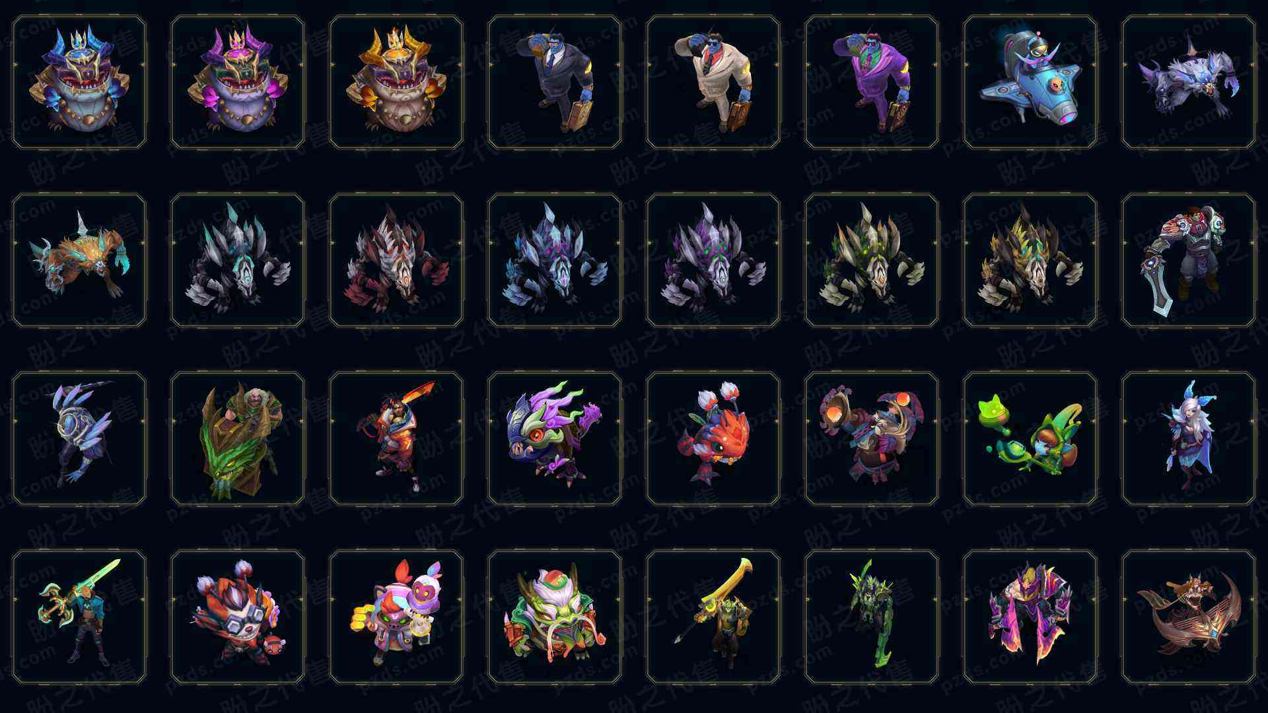The width and height of the screenshot is (1268, 713).
Task: Choose the green cat-eared fairy character
Action: pos(1030,438)
